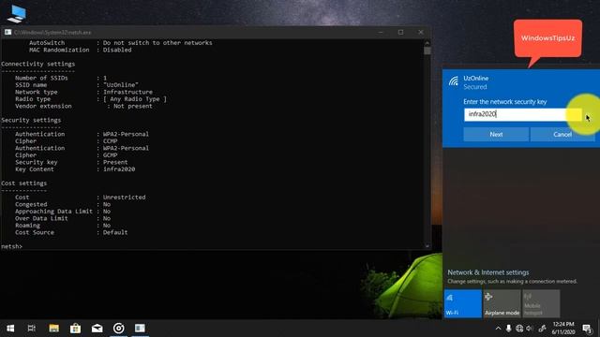Cancel the Wi-Fi password prompt
The width and height of the screenshot is (600, 337).
coord(562,135)
